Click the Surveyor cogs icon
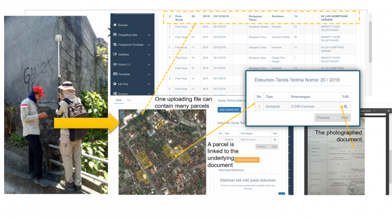Screen dimensions: 392x221 tap(115, 93)
